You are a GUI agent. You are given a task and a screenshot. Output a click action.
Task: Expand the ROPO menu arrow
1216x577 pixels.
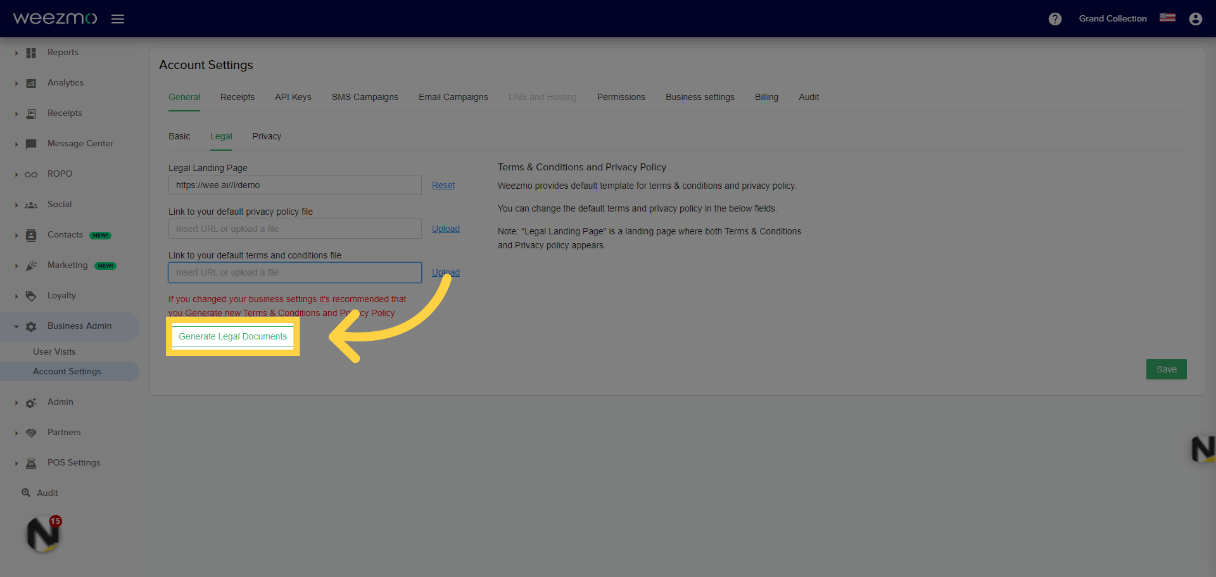point(16,175)
